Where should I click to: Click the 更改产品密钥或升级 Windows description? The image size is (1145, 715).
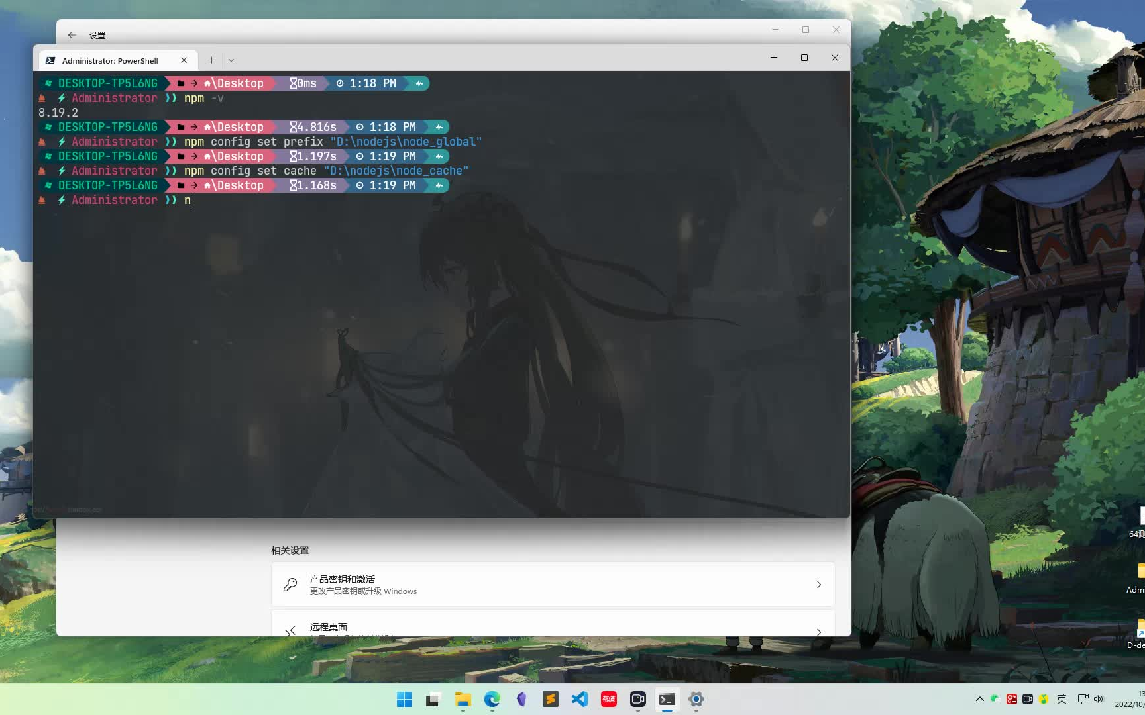pos(363,591)
